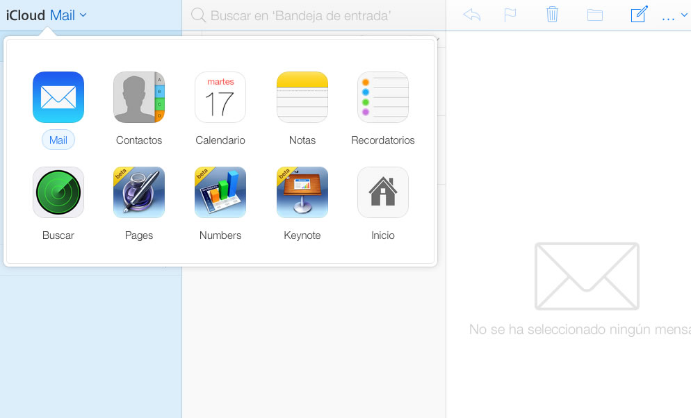This screenshot has width=691, height=418.
Task: Launch the Keynote beta app icon
Action: point(302,192)
